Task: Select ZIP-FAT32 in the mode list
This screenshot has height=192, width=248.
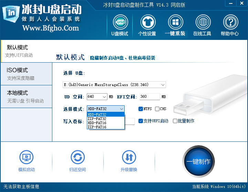Action: [106, 119]
